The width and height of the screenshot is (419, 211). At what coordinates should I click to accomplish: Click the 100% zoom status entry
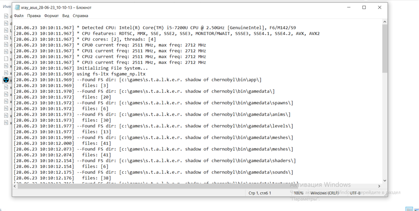point(298,193)
